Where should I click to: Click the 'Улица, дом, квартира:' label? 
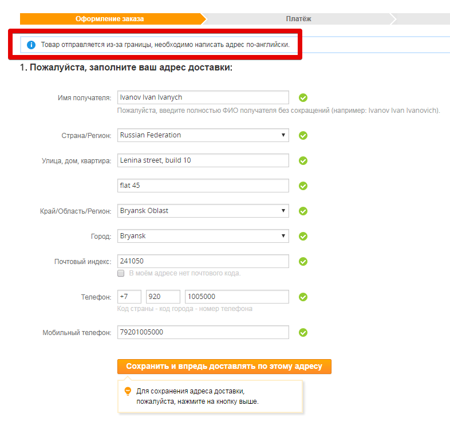pyautogui.click(x=76, y=161)
